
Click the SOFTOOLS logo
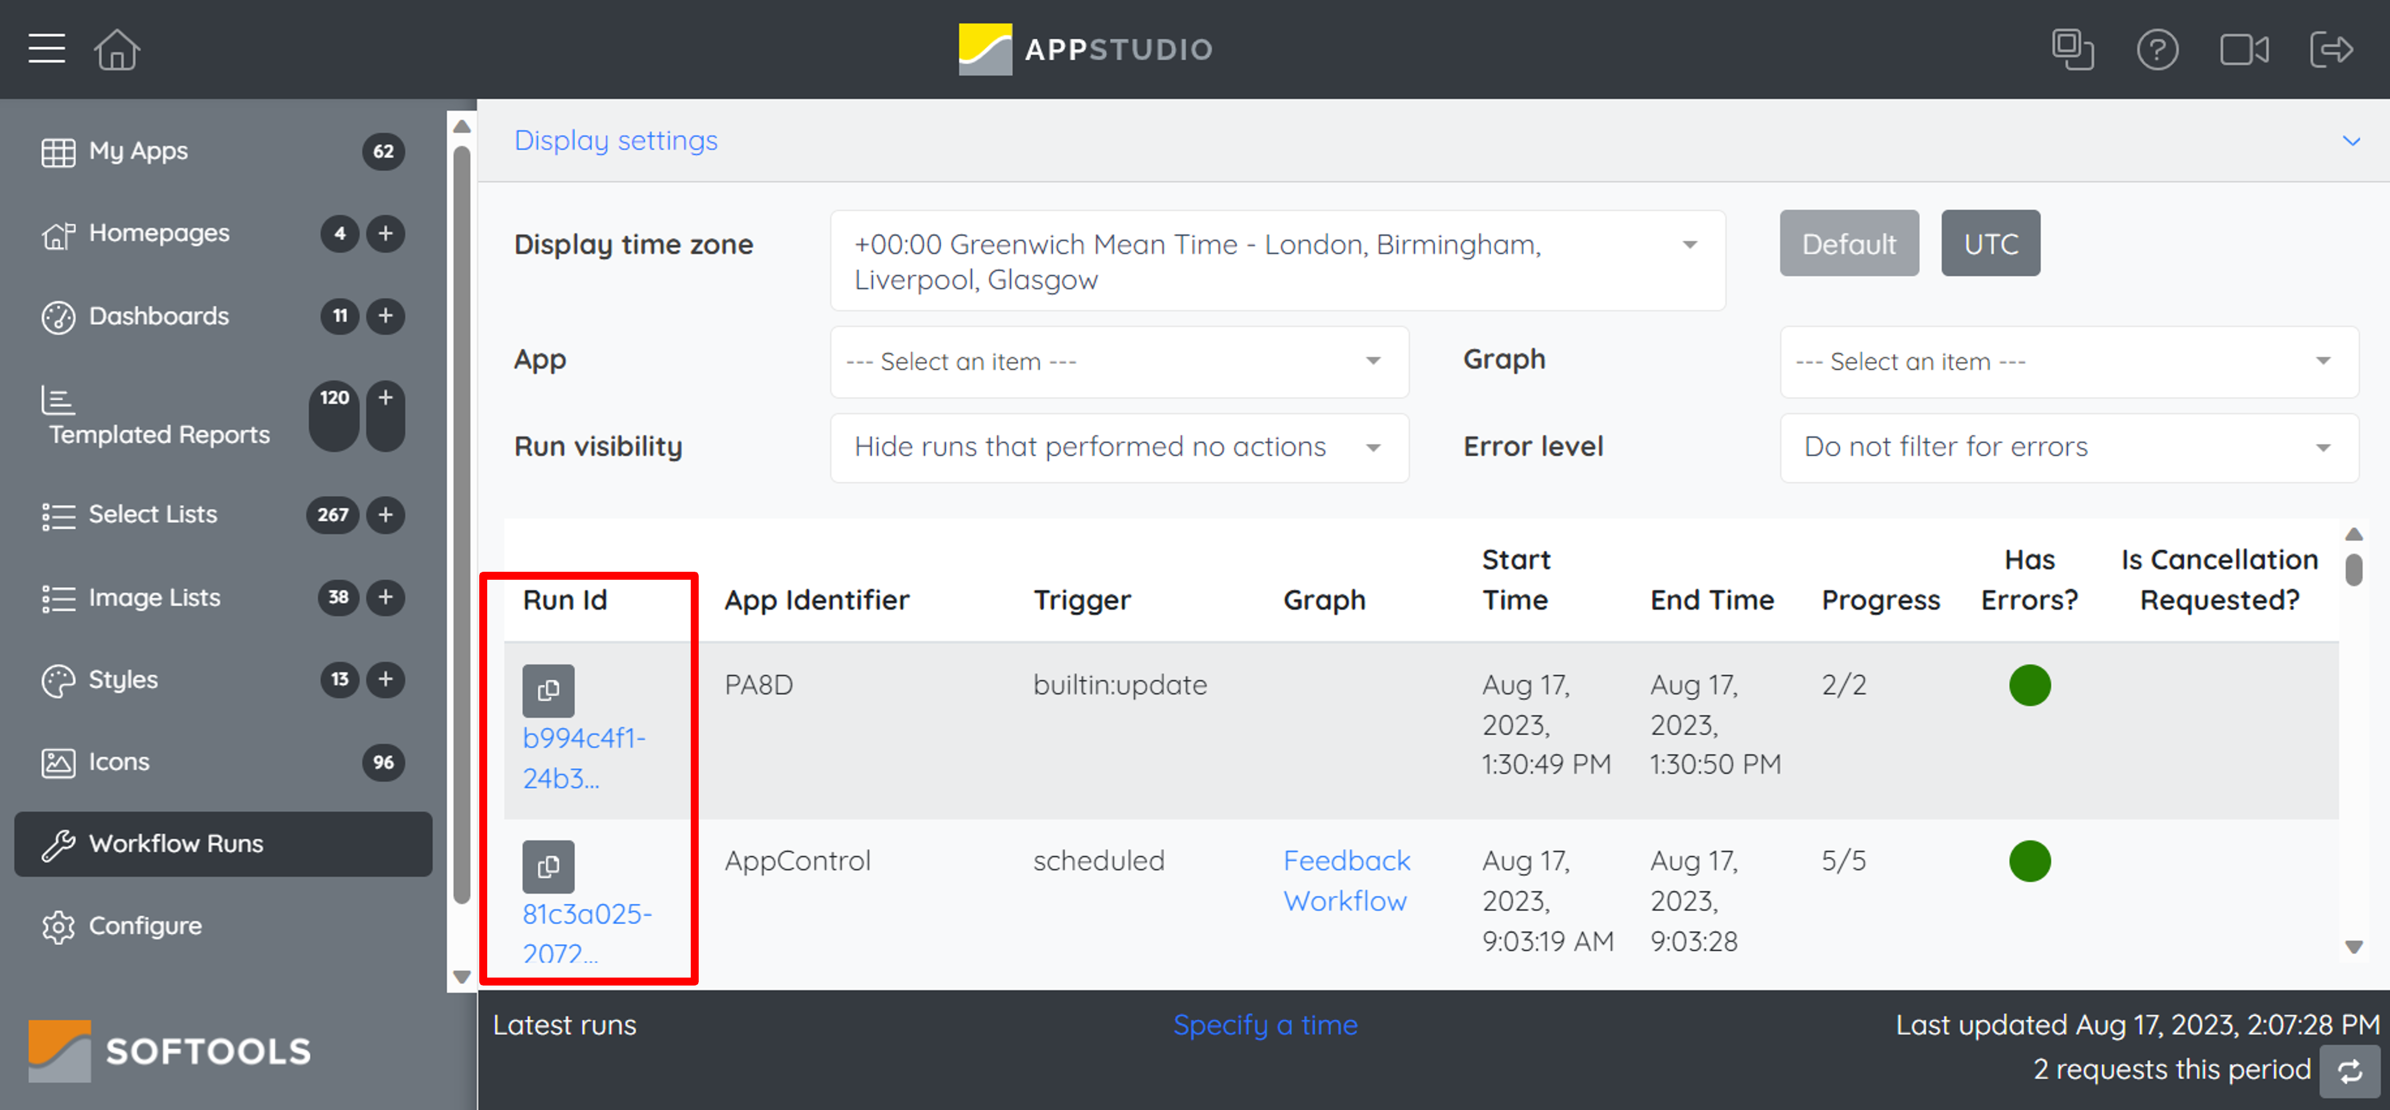[169, 1051]
